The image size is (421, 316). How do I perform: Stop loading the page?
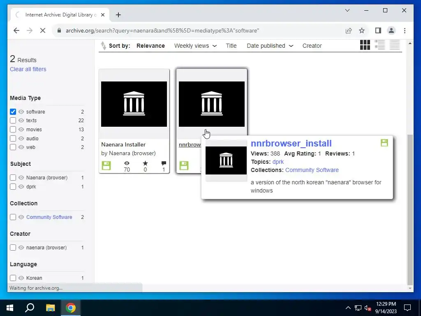coord(43,30)
